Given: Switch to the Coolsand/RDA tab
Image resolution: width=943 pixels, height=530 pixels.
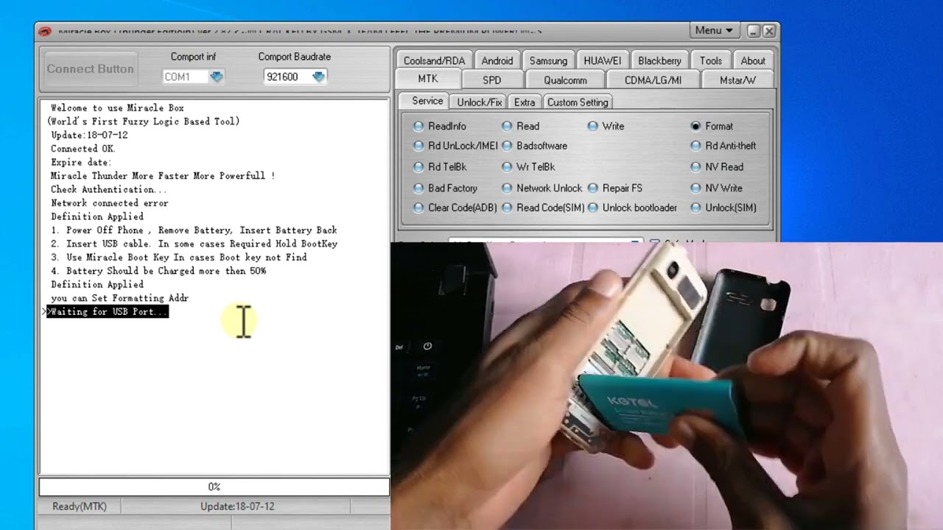Looking at the screenshot, I should 434,60.
